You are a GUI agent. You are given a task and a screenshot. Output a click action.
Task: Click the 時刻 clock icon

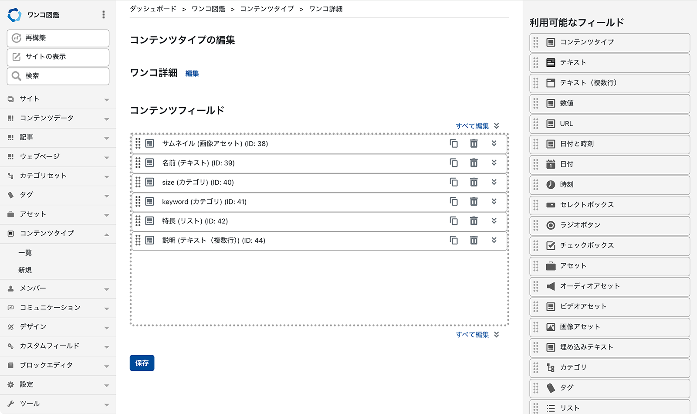(x=551, y=184)
